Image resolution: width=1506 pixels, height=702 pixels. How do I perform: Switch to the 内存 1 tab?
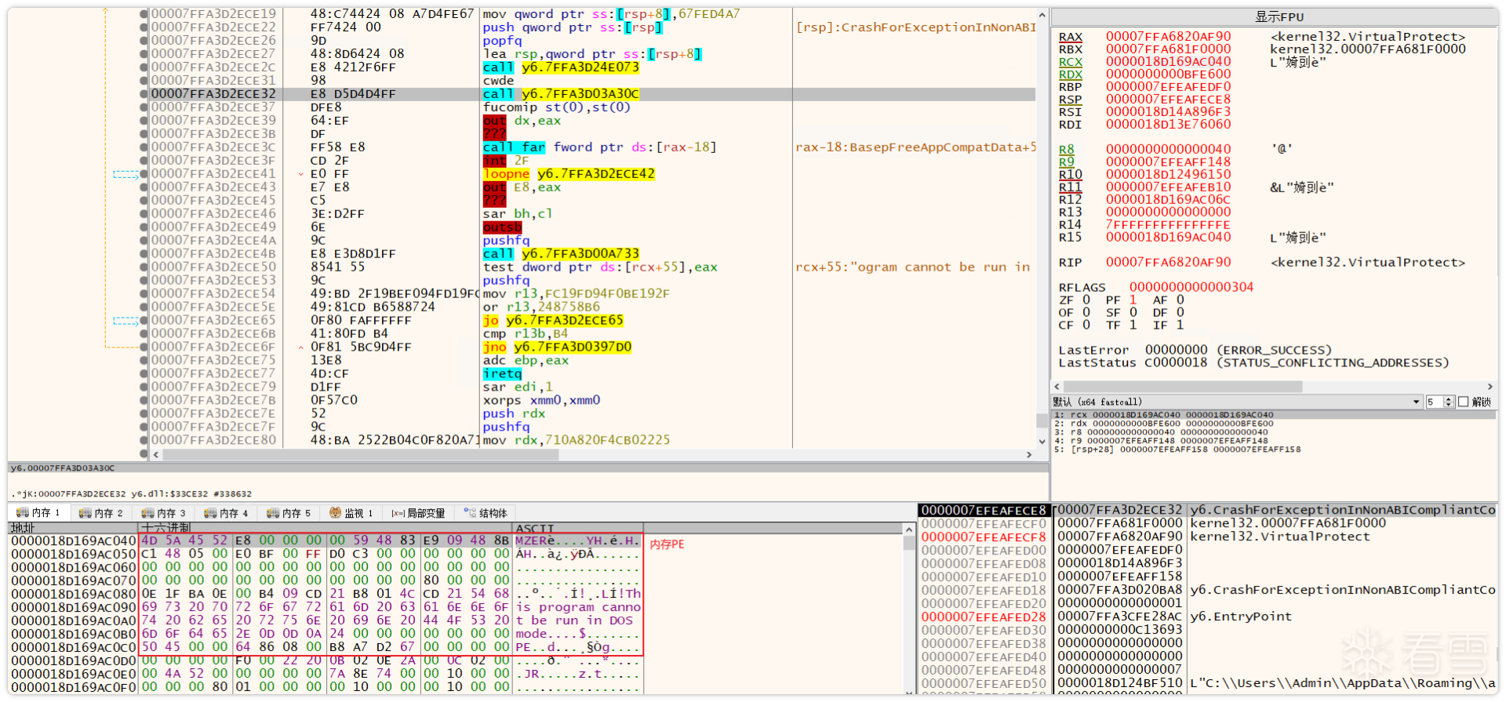[x=38, y=513]
